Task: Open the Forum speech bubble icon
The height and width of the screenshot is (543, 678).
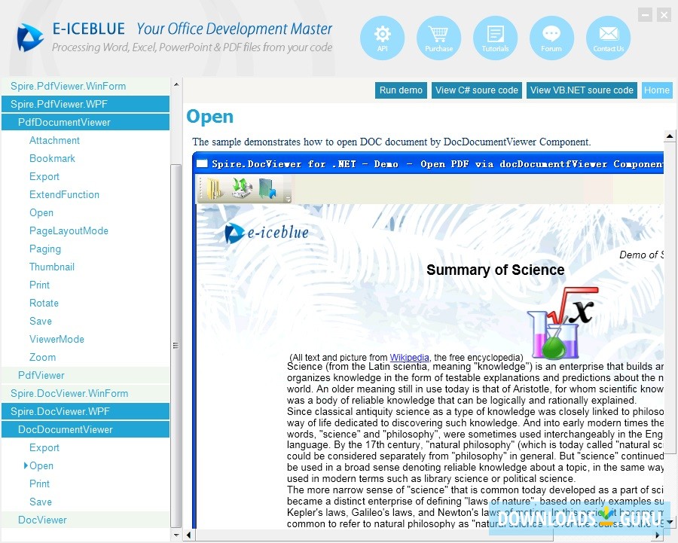Action: pos(551,38)
